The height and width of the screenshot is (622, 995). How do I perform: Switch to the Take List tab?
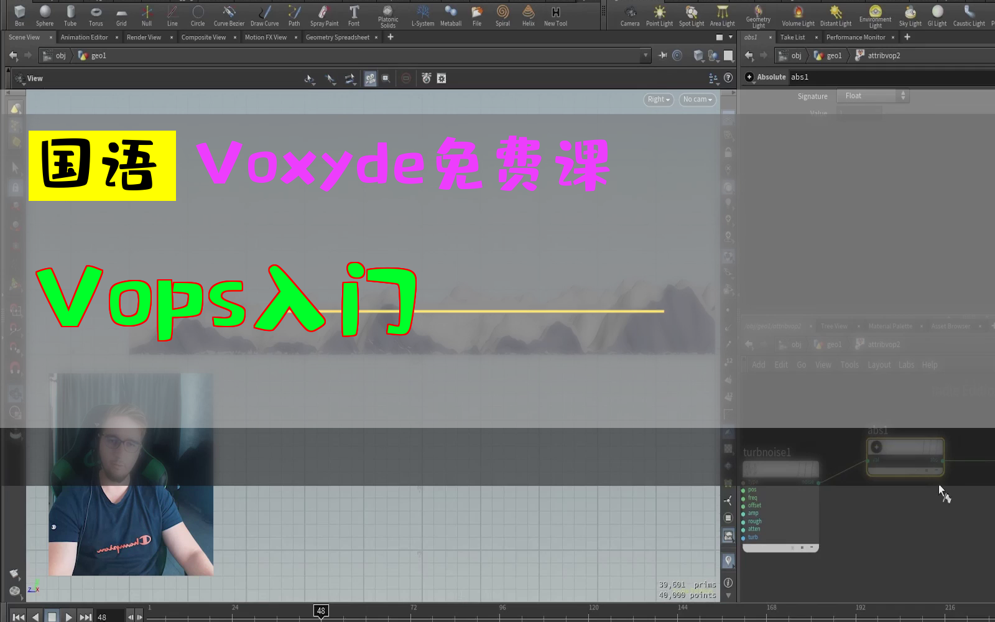tap(793, 37)
